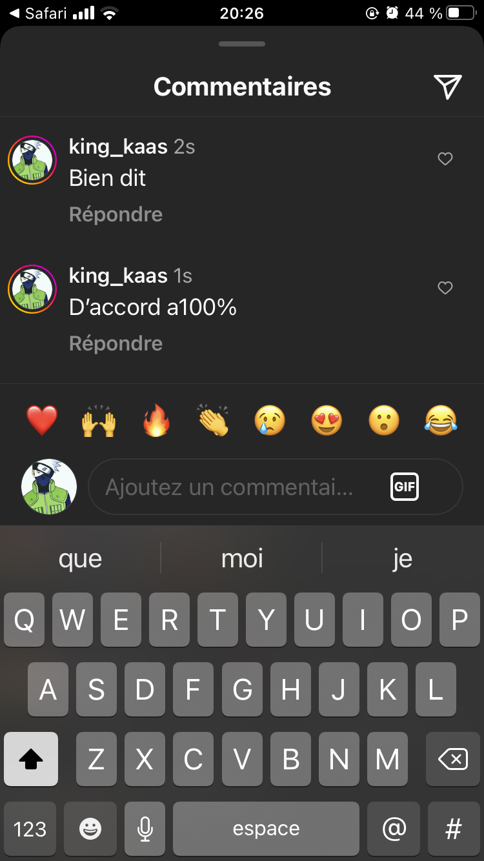Insert the fire emoji

point(156,421)
